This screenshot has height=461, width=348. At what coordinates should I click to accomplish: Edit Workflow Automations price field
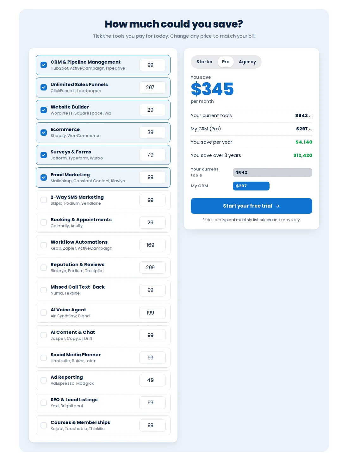152,245
